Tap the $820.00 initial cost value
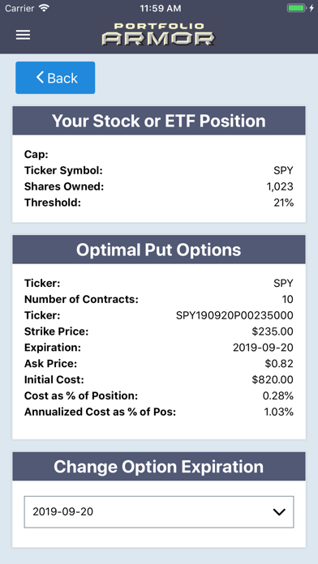The height and width of the screenshot is (564, 318). [273, 379]
